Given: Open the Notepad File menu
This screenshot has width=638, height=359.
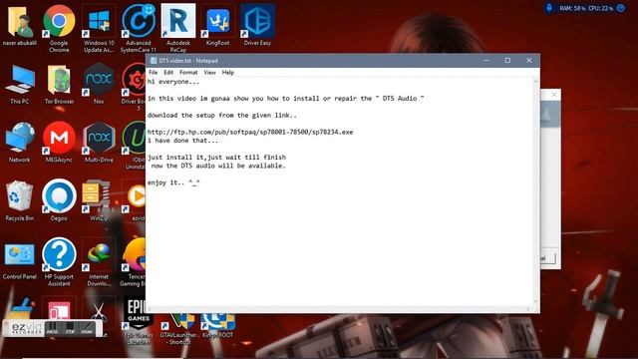Looking at the screenshot, I should tap(153, 73).
